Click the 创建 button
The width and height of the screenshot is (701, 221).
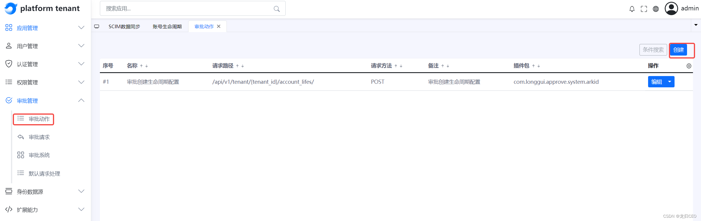coord(678,50)
